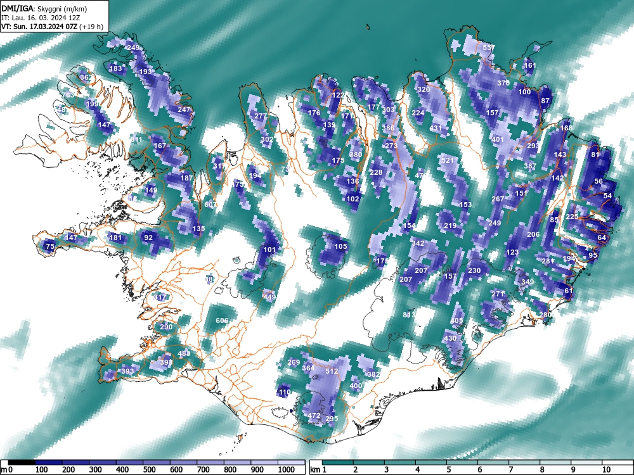
Task: Click the visibility value '101' on the map
Action: coord(269,249)
